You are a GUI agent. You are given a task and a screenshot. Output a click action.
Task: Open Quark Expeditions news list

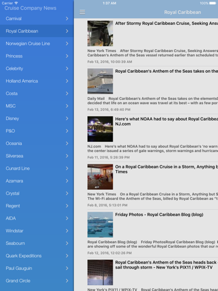tap(37, 256)
